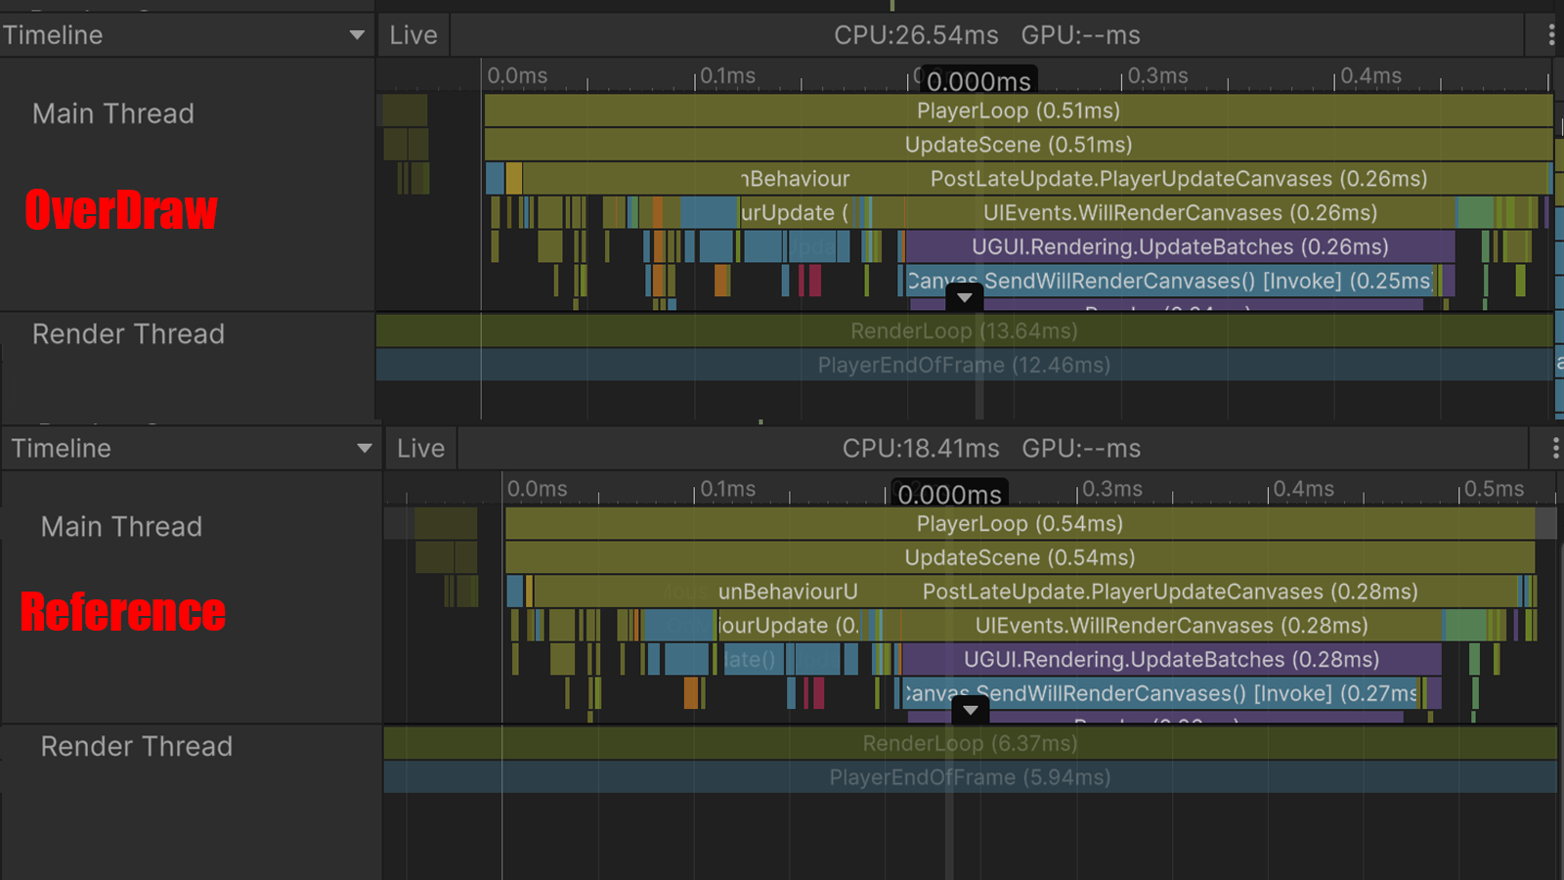Screen dimensions: 1564x880
Task: Open Timeline view dropdown in Reference panel
Action: pyautogui.click(x=364, y=449)
